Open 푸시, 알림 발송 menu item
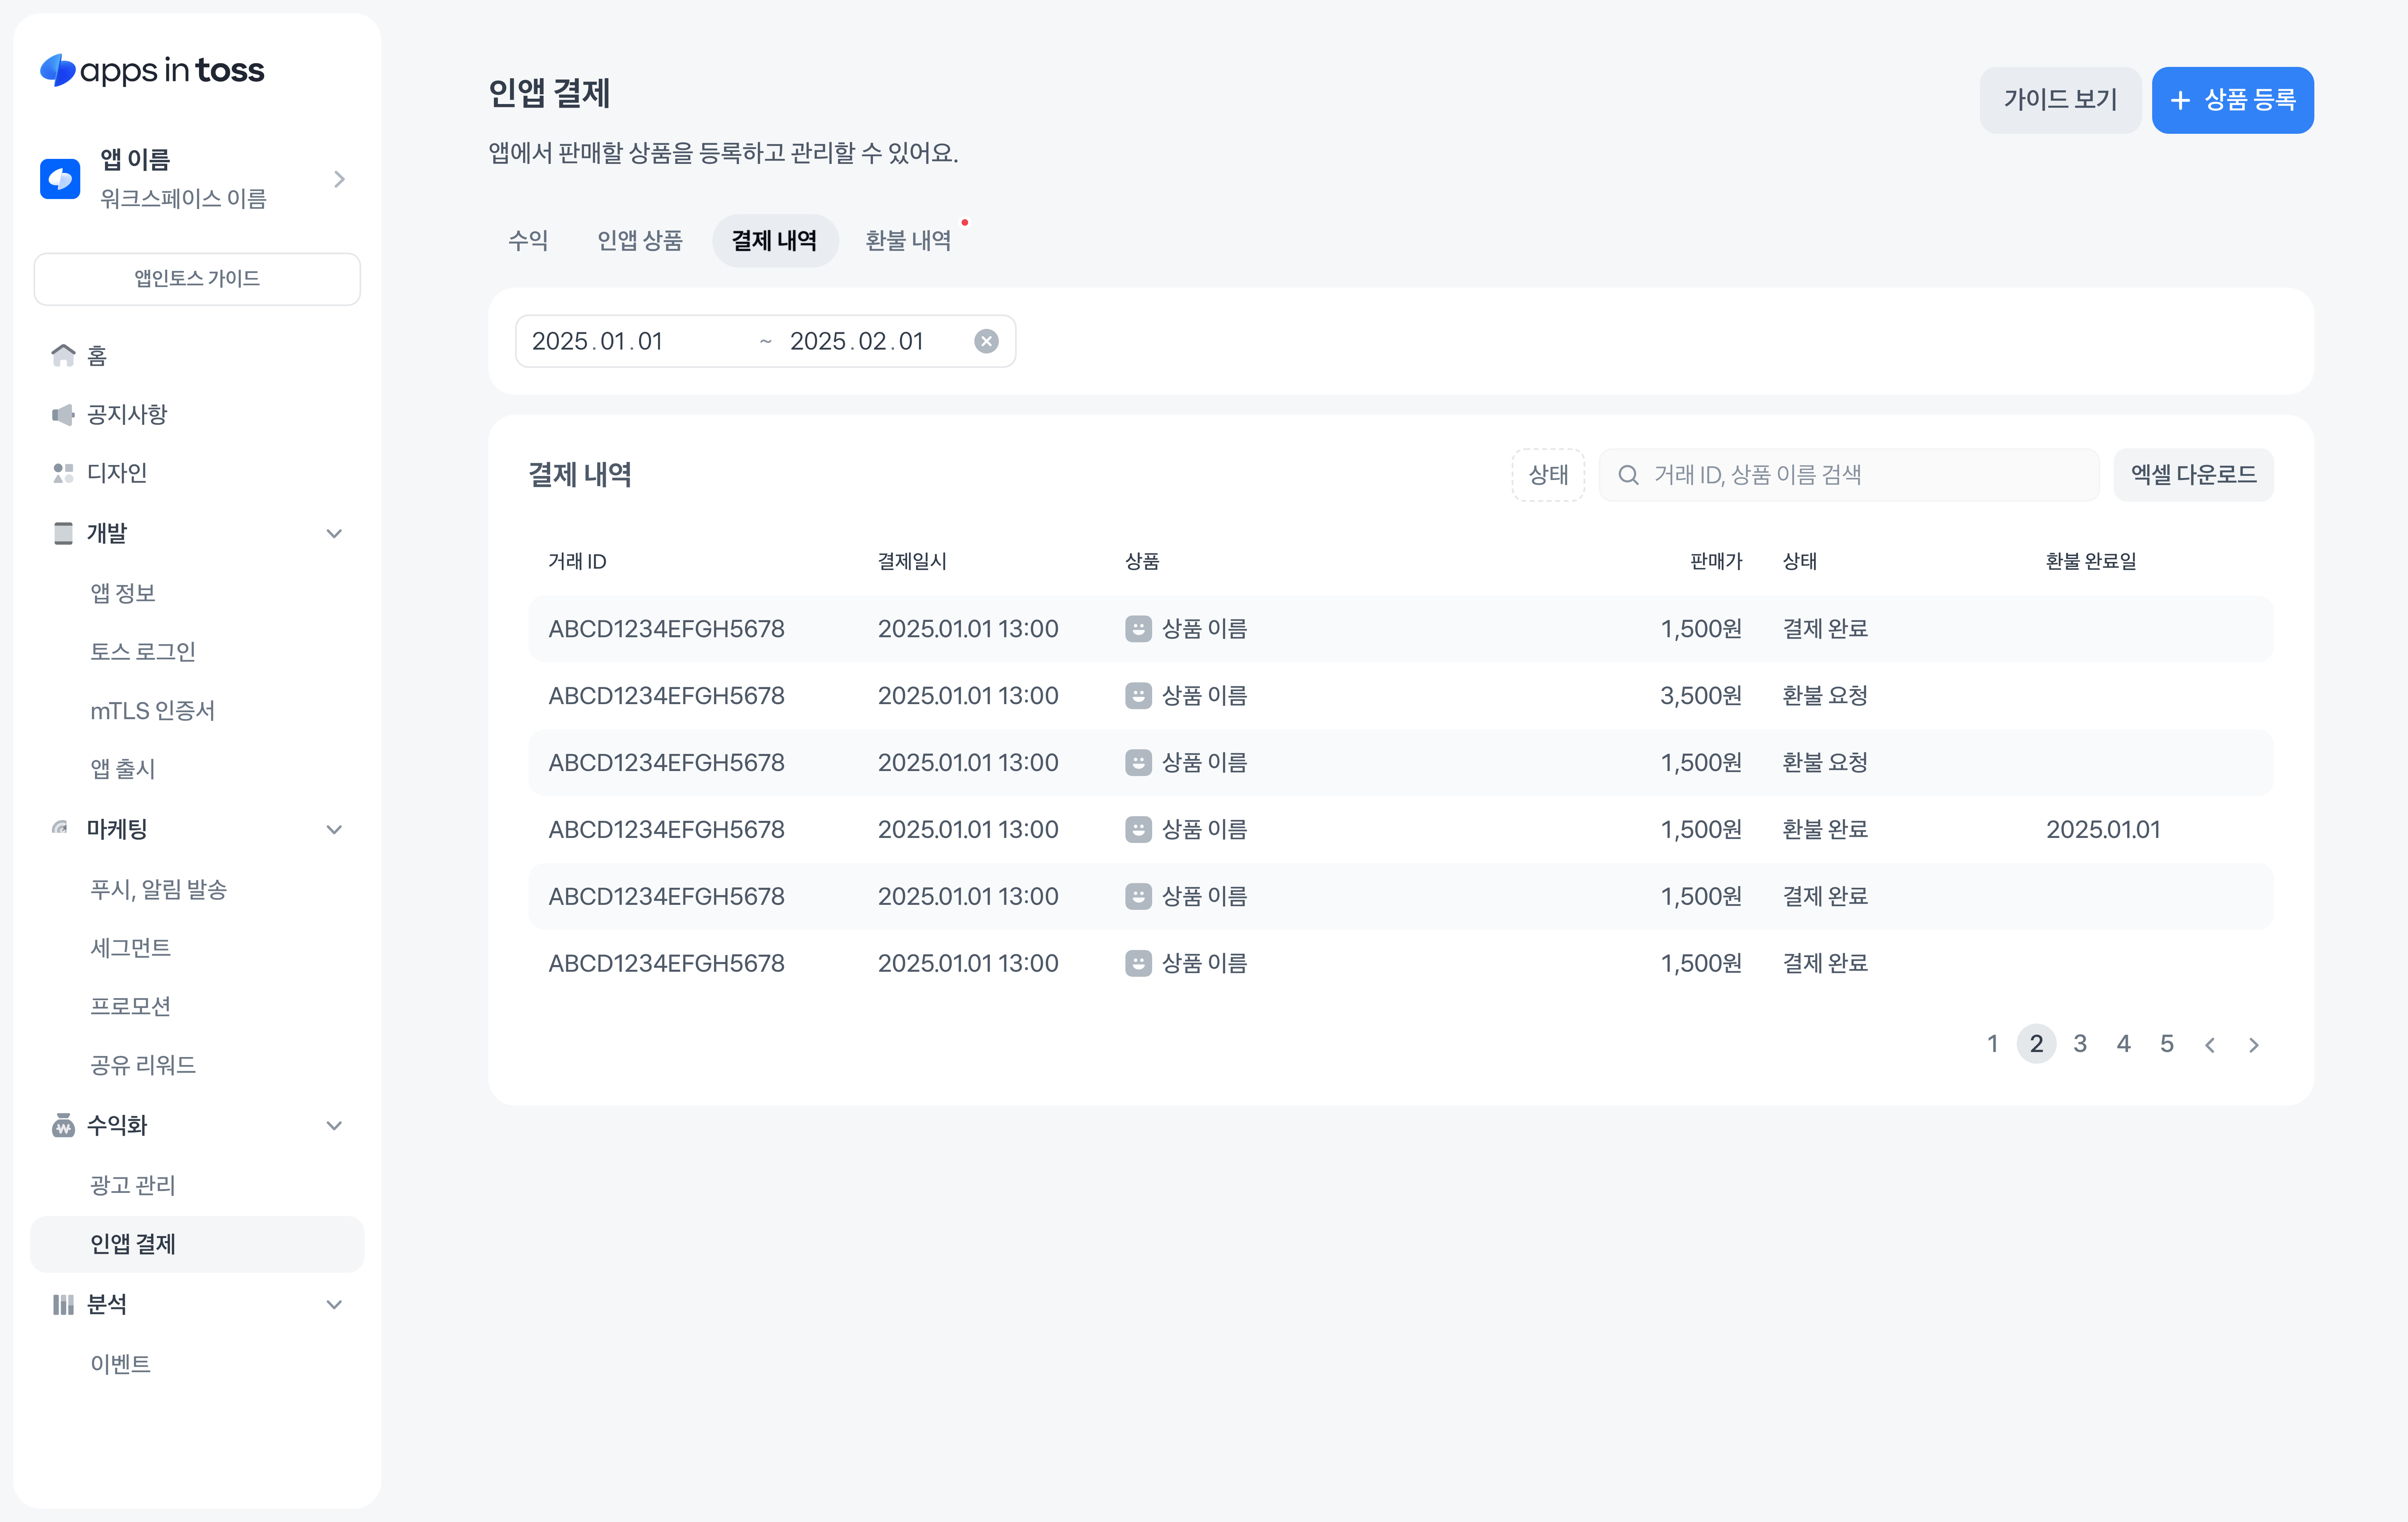 point(159,889)
